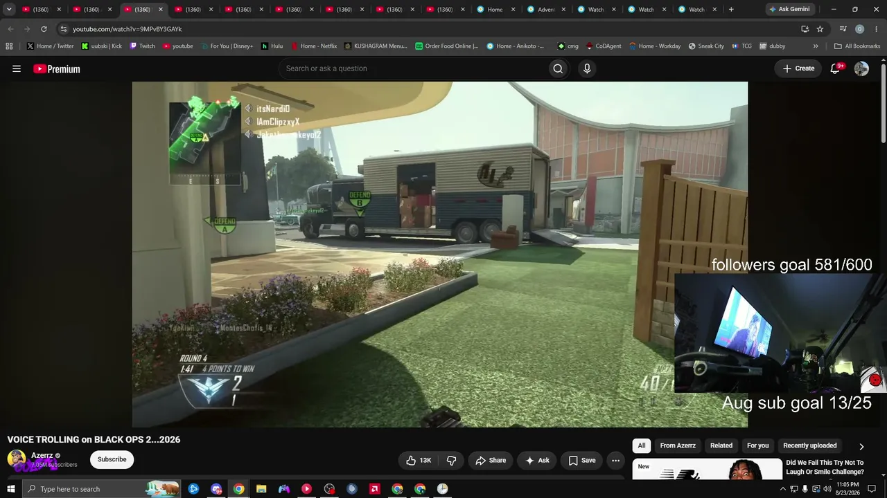The height and width of the screenshot is (498, 887).
Task: Click the Chrome address bar URL
Action: click(127, 29)
